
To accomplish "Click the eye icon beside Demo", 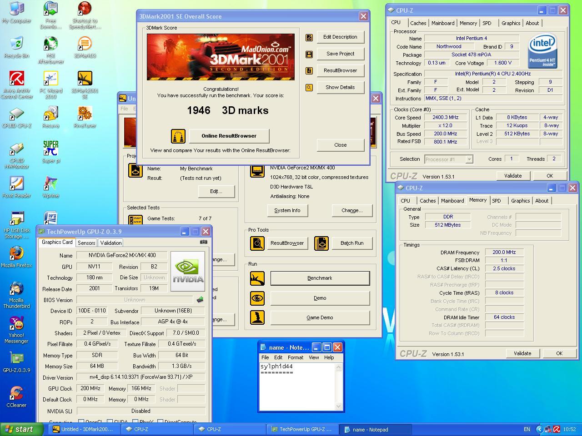I will tap(257, 298).
